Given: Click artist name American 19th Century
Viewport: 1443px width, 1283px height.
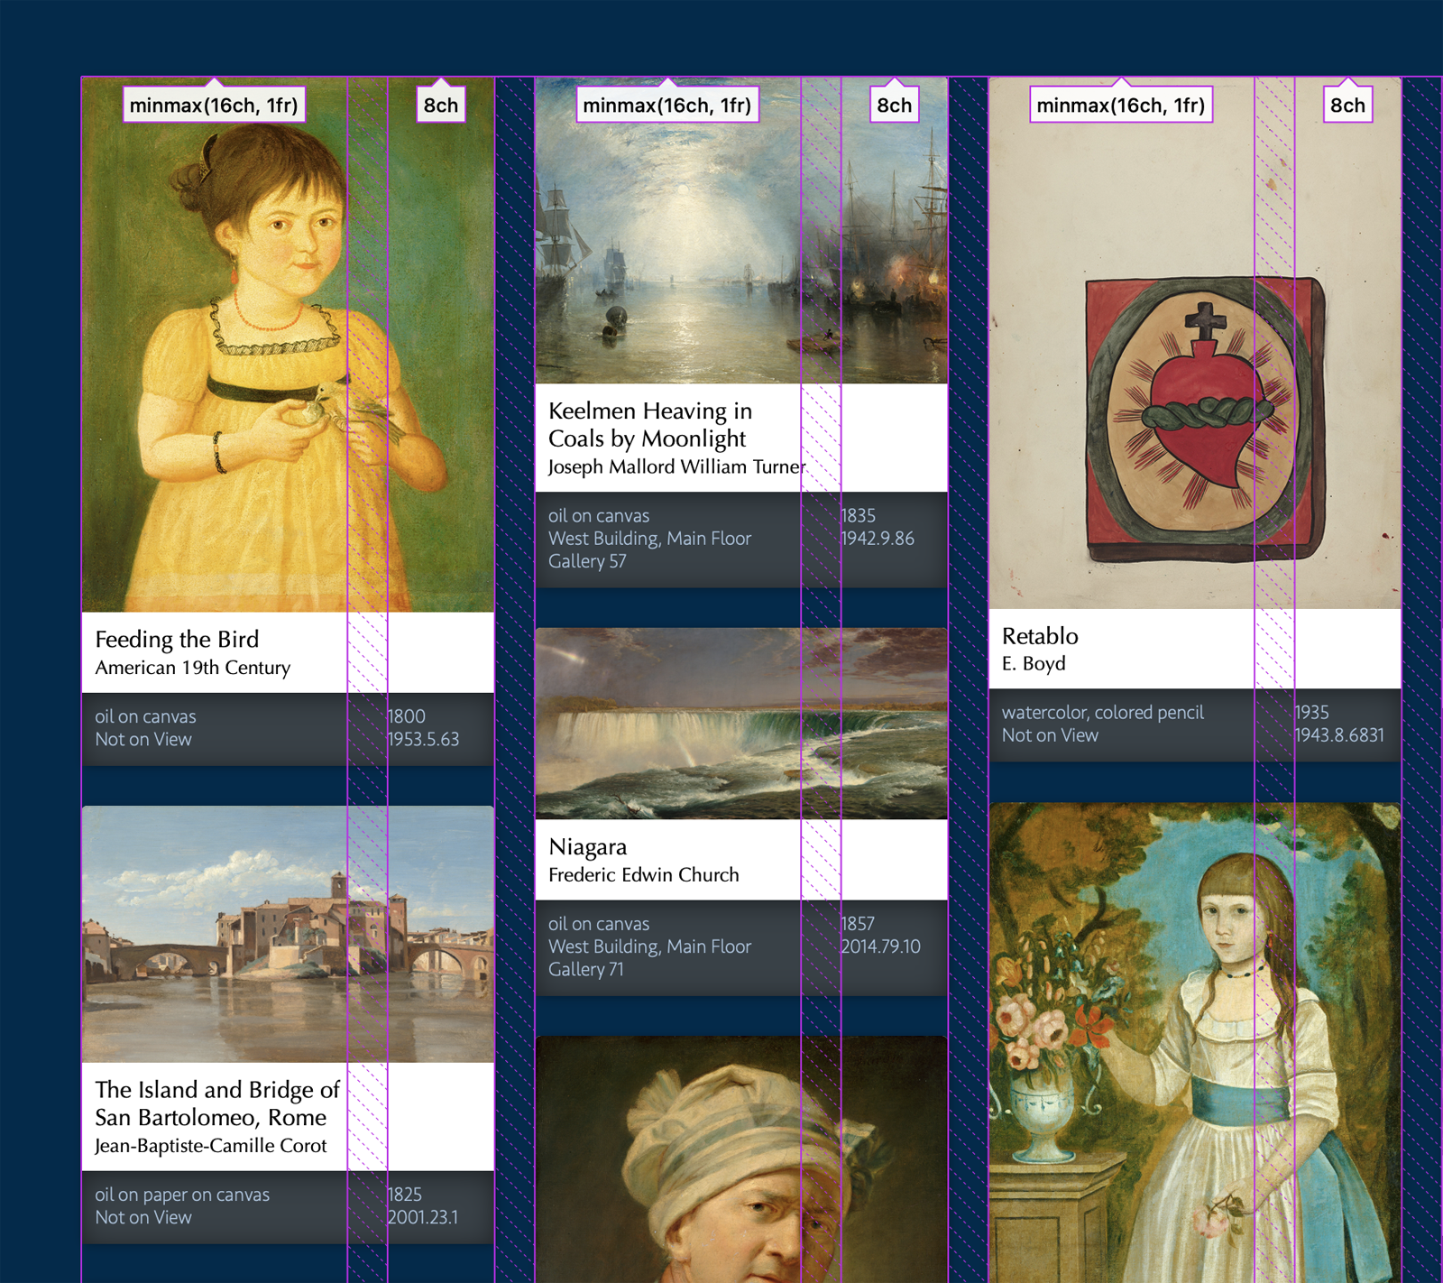Looking at the screenshot, I should tap(193, 668).
